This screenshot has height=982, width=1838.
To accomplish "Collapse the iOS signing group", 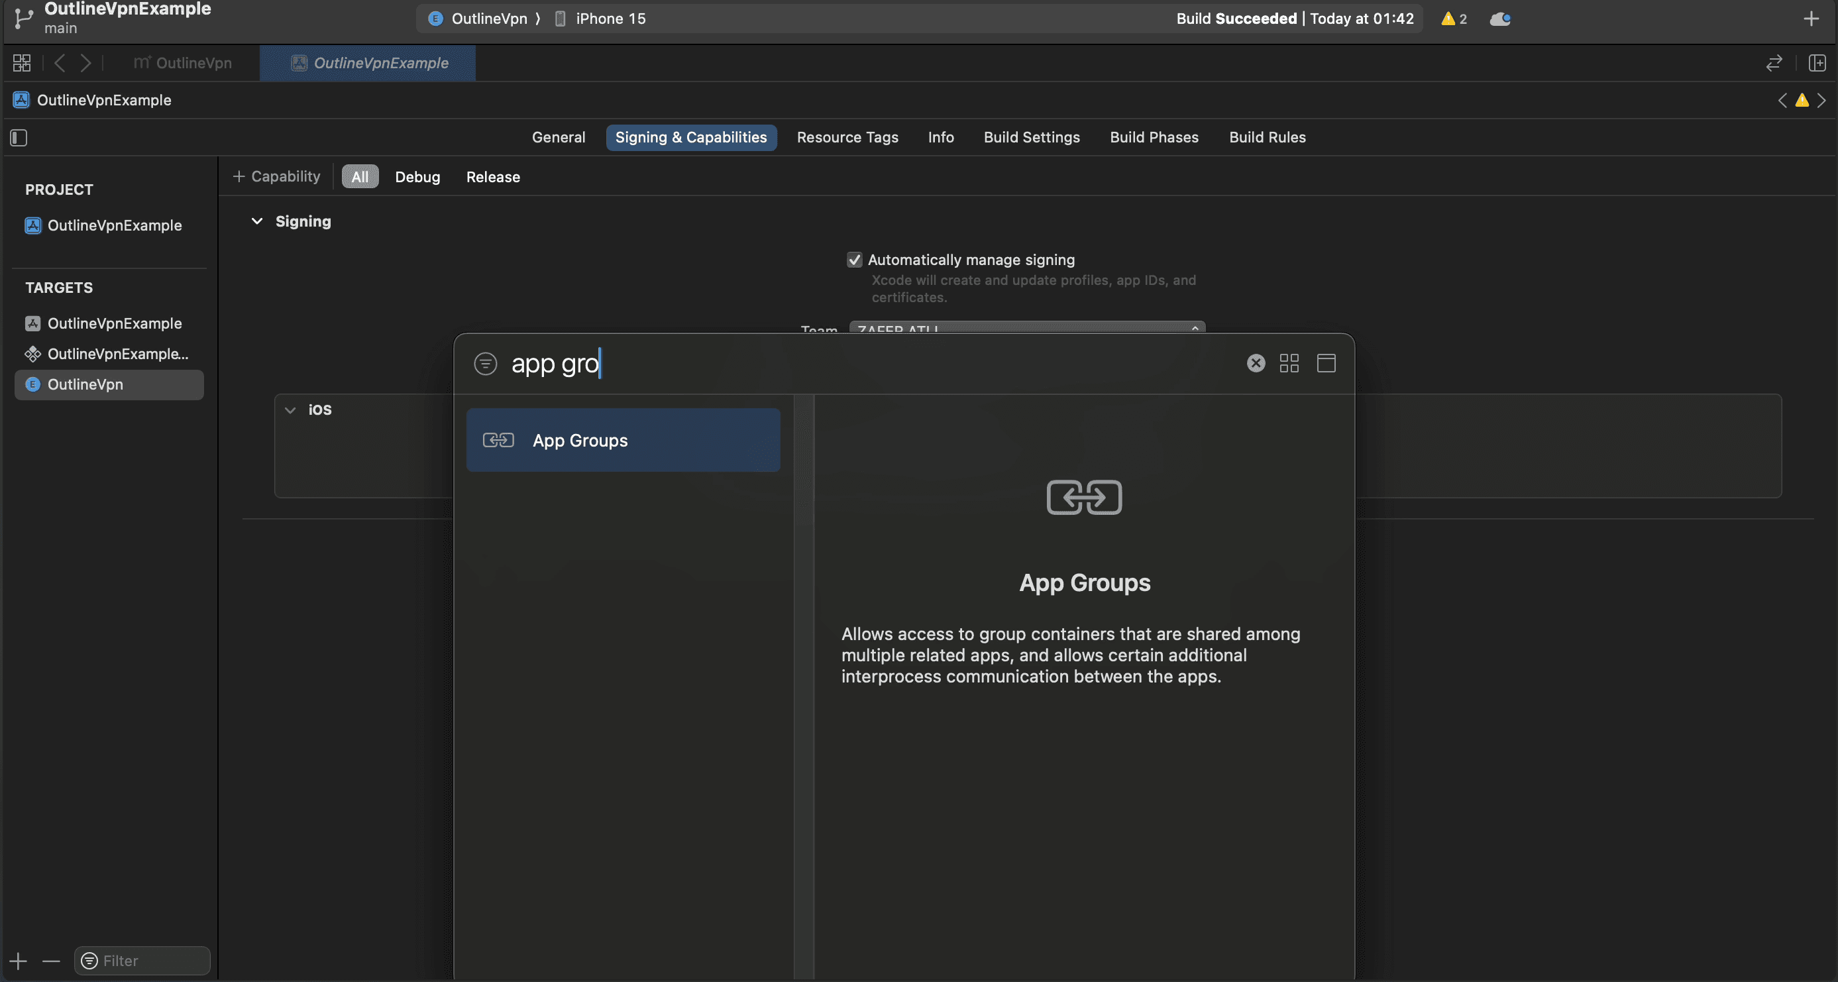I will (x=290, y=409).
